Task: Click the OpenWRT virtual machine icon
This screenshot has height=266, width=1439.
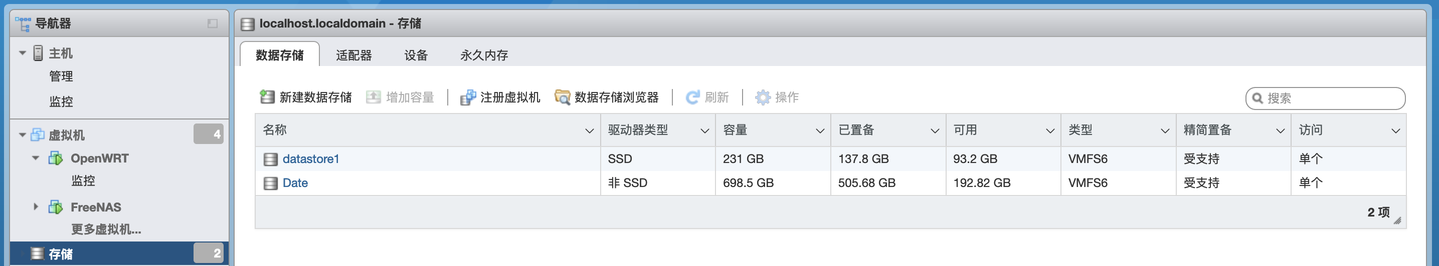Action: click(56, 158)
